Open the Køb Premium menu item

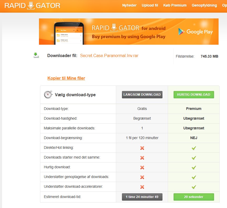click(x=175, y=5)
